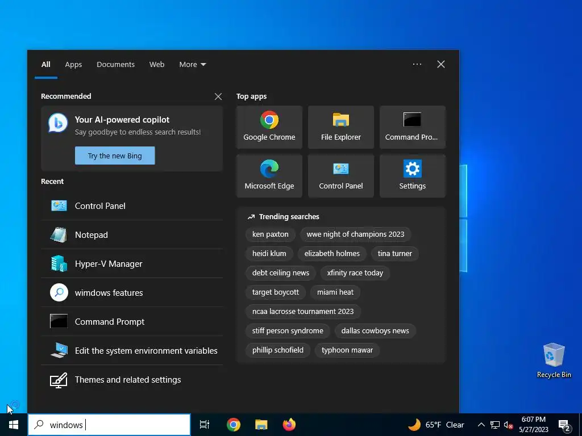Open the weather widget showing 65°F Clear

(x=436, y=425)
